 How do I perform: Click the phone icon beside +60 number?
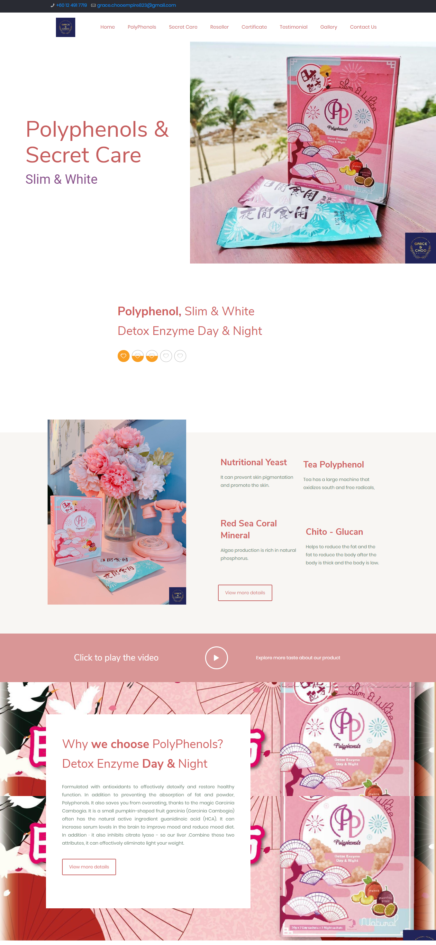(52, 5)
